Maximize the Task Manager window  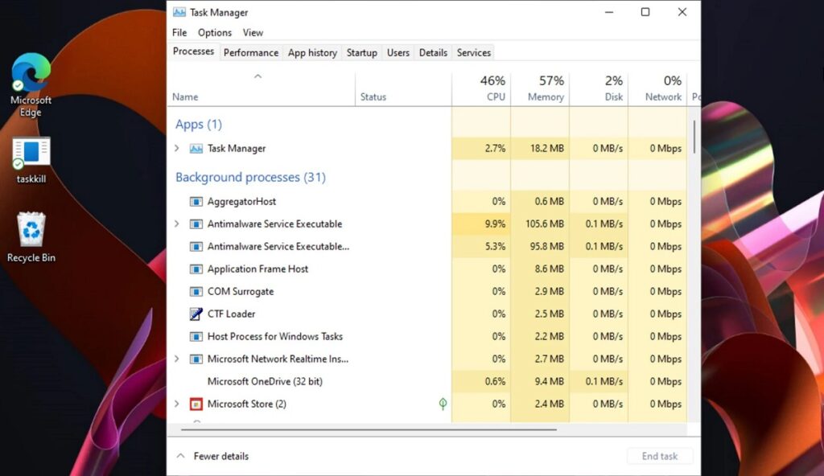(x=645, y=12)
